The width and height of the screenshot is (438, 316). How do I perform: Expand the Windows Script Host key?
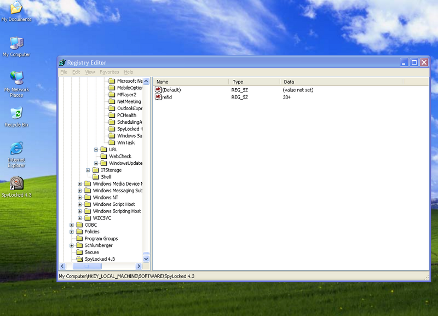[79, 204]
